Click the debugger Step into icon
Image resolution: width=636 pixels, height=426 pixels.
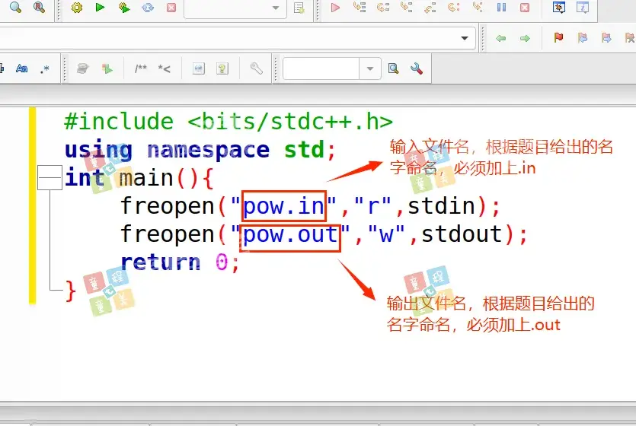pyautogui.click(x=407, y=7)
